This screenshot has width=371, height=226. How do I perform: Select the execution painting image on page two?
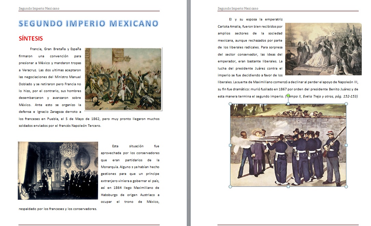click(288, 145)
